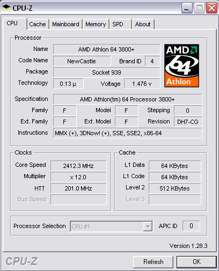The height and width of the screenshot is (271, 219).
Task: Click the Refresh button
Action: click(x=153, y=262)
